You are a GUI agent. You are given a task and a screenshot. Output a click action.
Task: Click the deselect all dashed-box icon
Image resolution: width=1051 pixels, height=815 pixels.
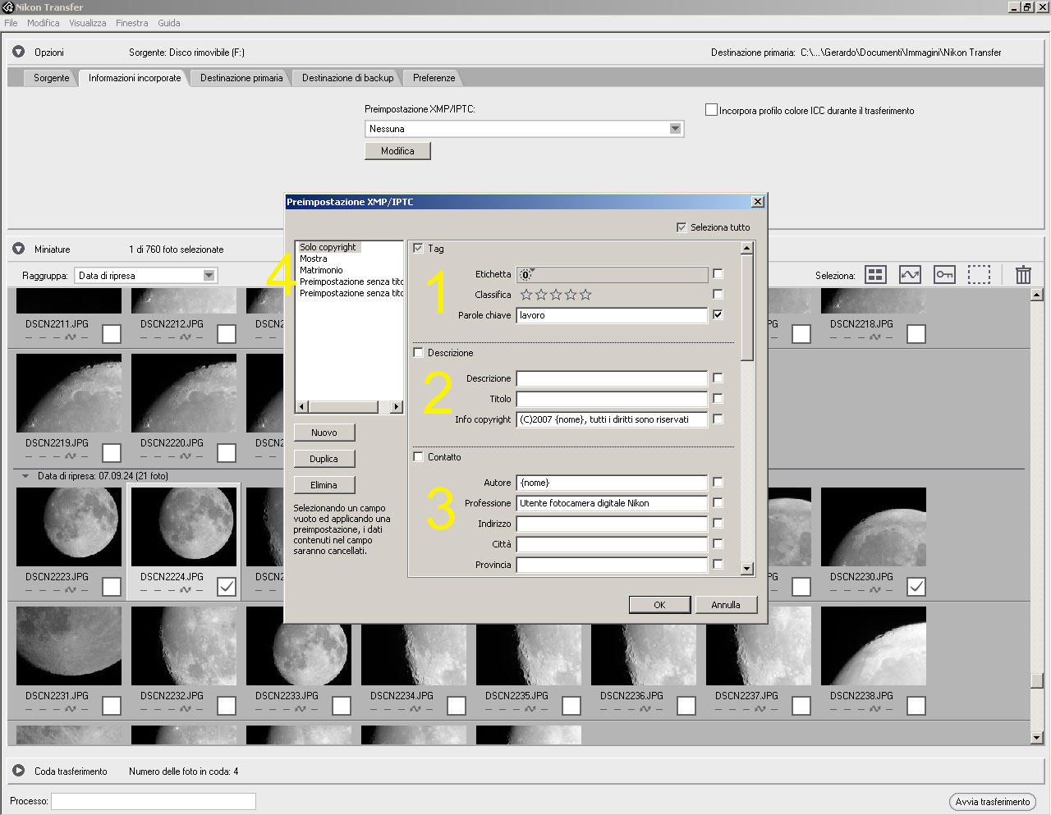point(979,275)
